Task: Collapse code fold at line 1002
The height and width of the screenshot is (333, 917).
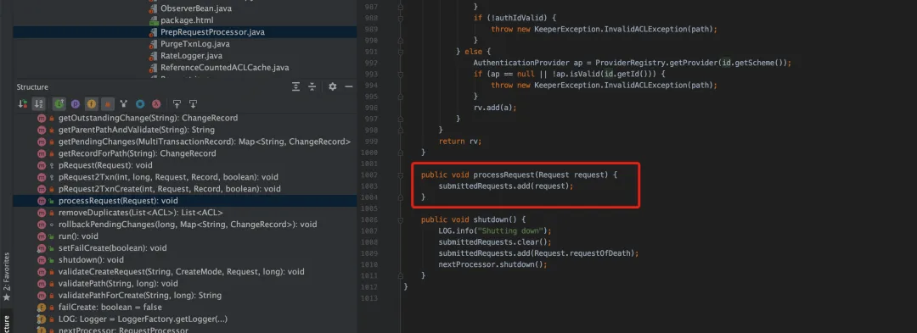Action: coord(401,175)
